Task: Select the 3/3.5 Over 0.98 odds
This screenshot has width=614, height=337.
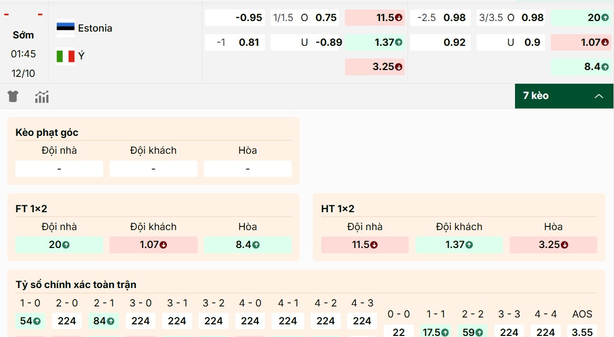Action: coord(510,17)
